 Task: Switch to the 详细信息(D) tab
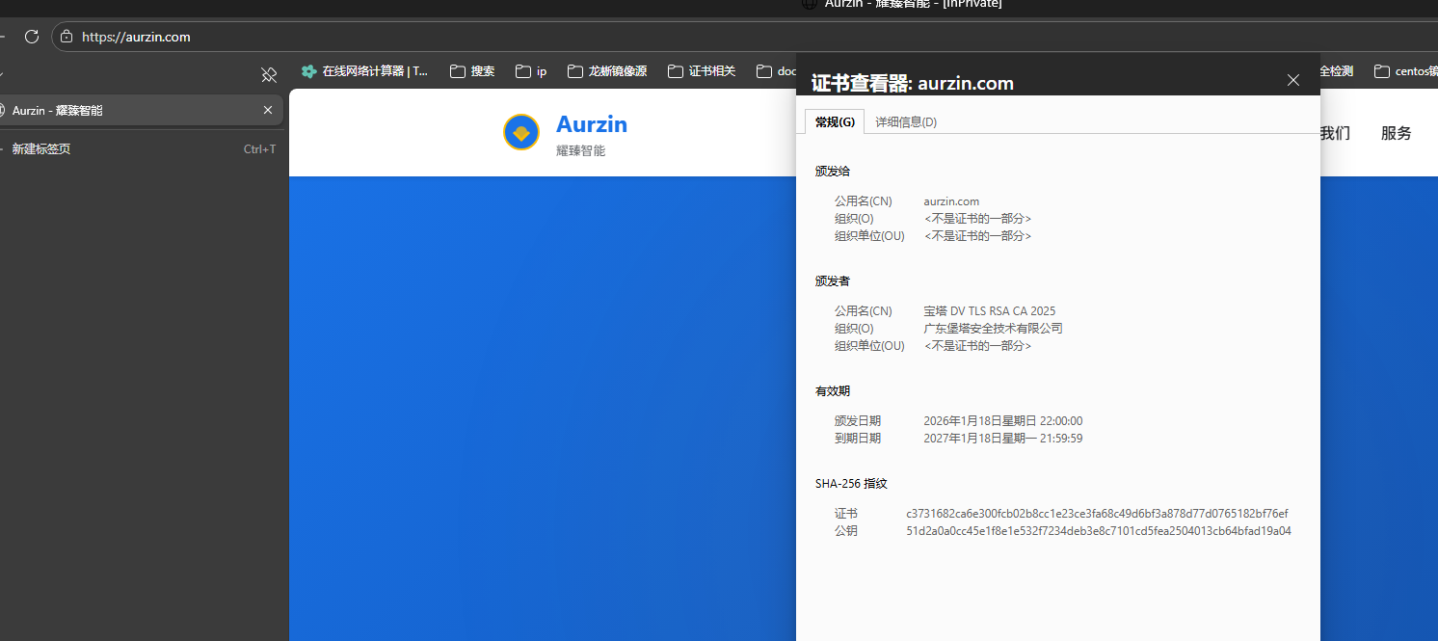click(905, 121)
